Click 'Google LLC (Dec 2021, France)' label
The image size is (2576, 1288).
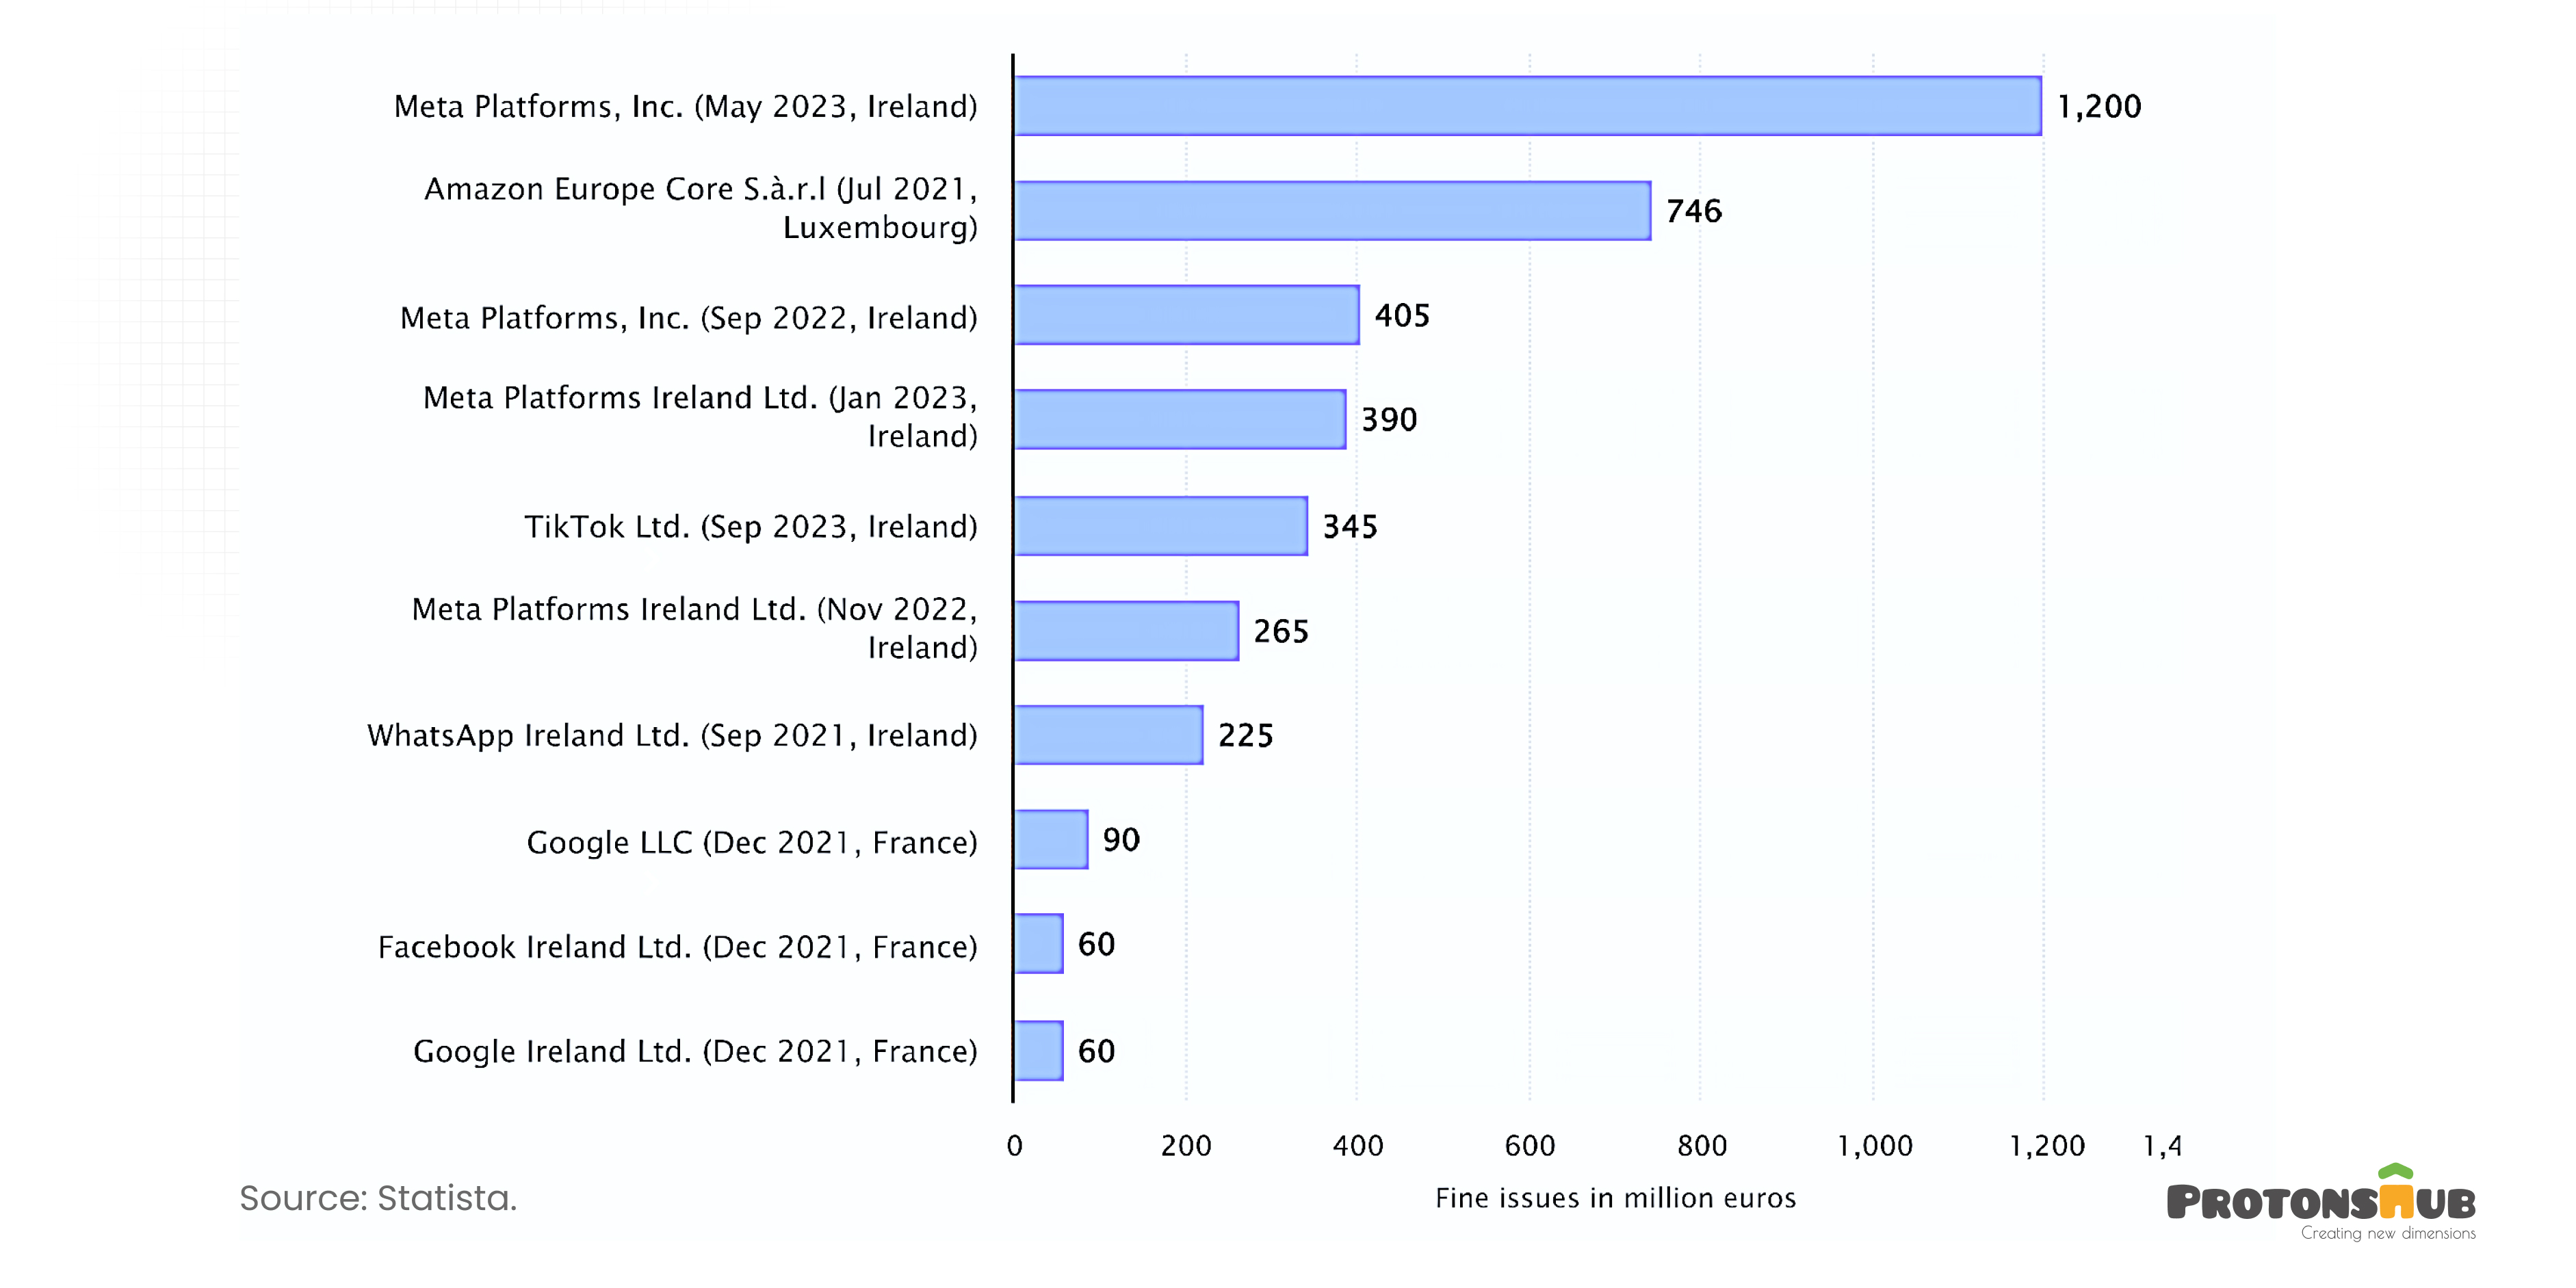tap(752, 843)
